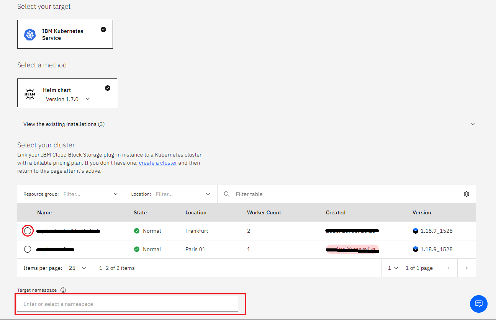Click into the Filter table search field
The image size is (496, 320).
click(345, 194)
